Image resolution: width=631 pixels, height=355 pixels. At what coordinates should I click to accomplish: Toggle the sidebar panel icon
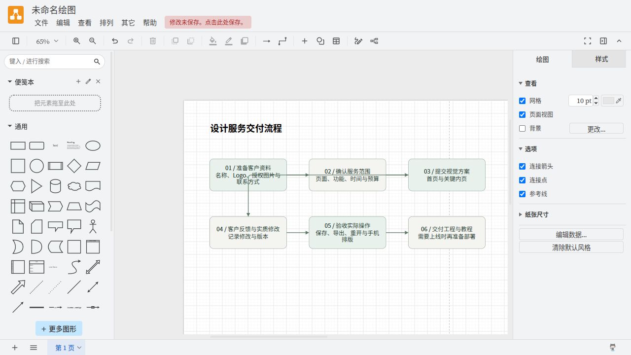point(16,41)
